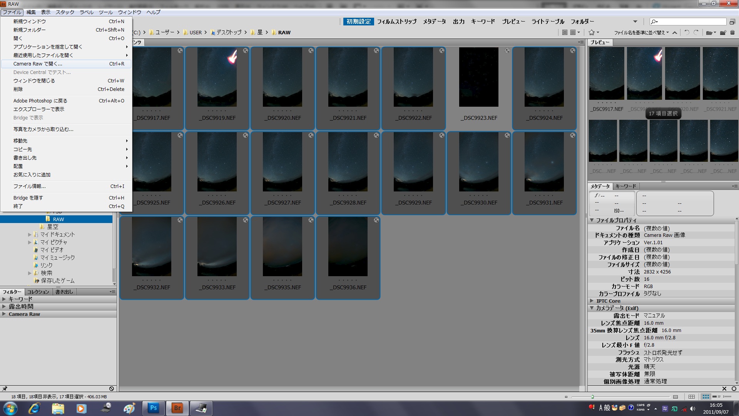Click the clear filter icon in Filter panel
The height and width of the screenshot is (416, 739).
pos(112,389)
